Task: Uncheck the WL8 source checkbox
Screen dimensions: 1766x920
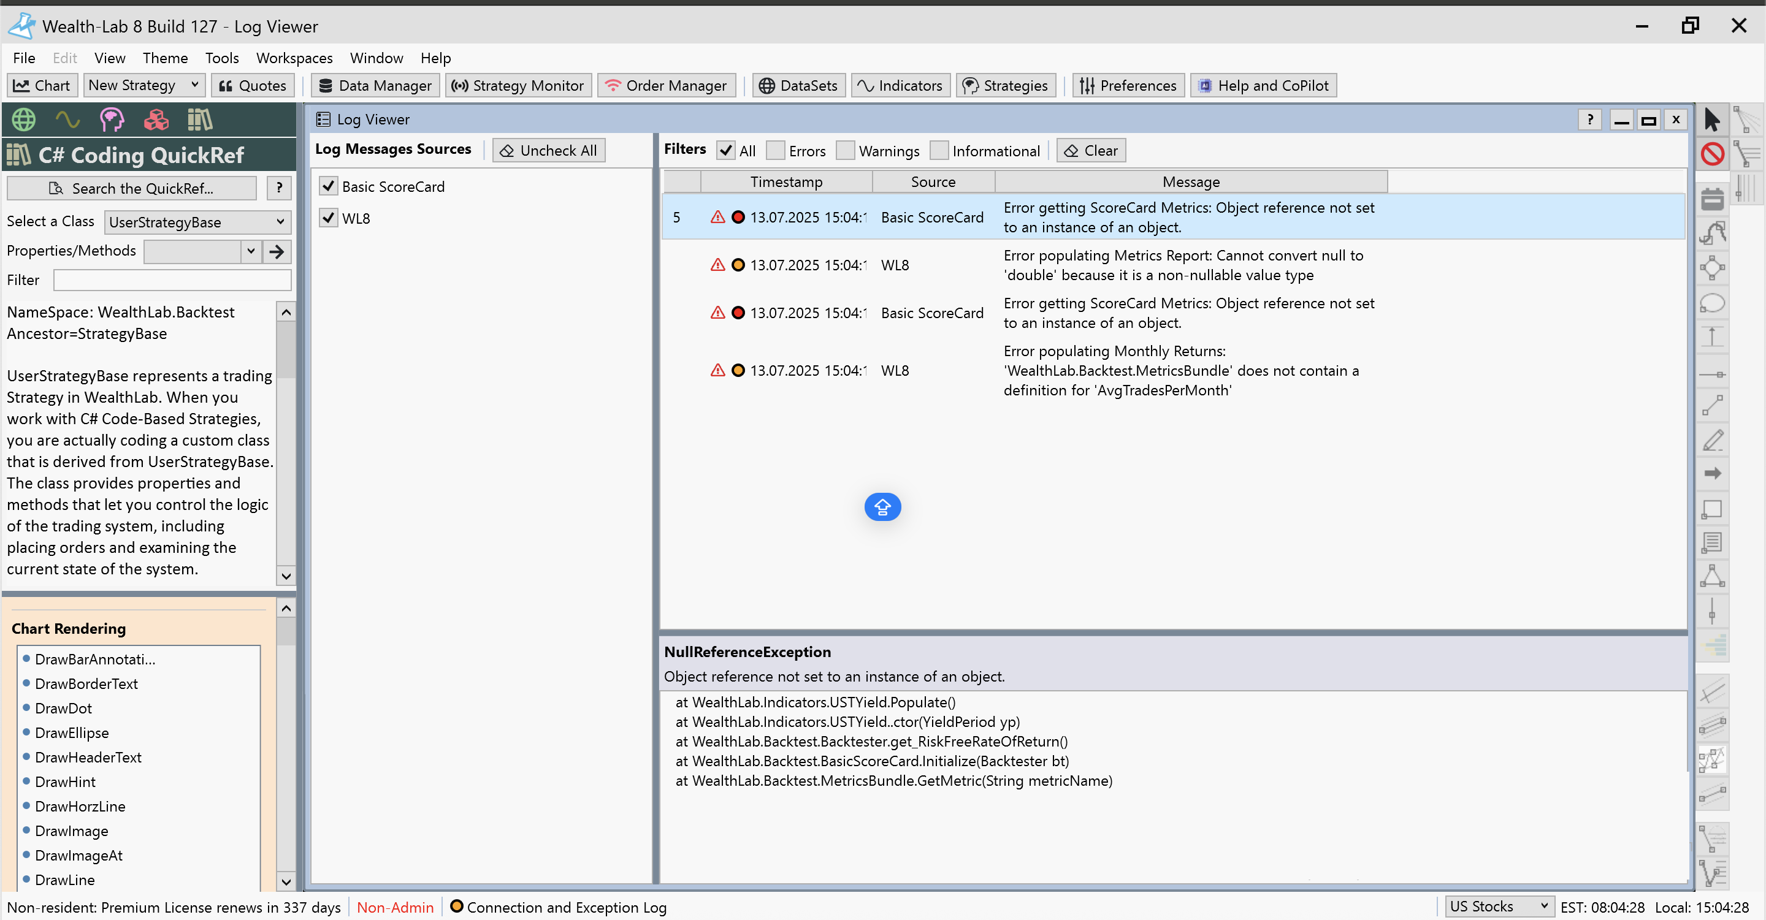Action: pyautogui.click(x=329, y=218)
